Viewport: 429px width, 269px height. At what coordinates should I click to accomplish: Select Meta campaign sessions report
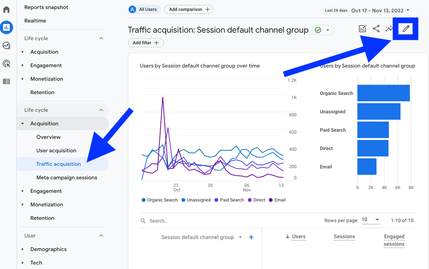point(67,177)
